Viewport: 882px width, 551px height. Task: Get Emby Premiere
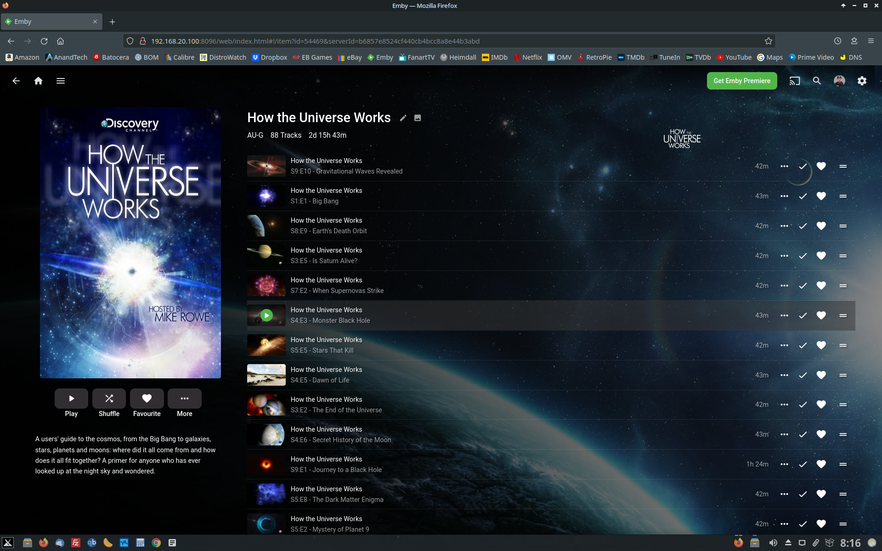coord(742,81)
